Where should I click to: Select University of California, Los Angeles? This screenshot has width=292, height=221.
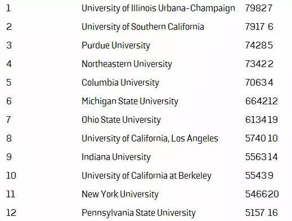(150, 139)
